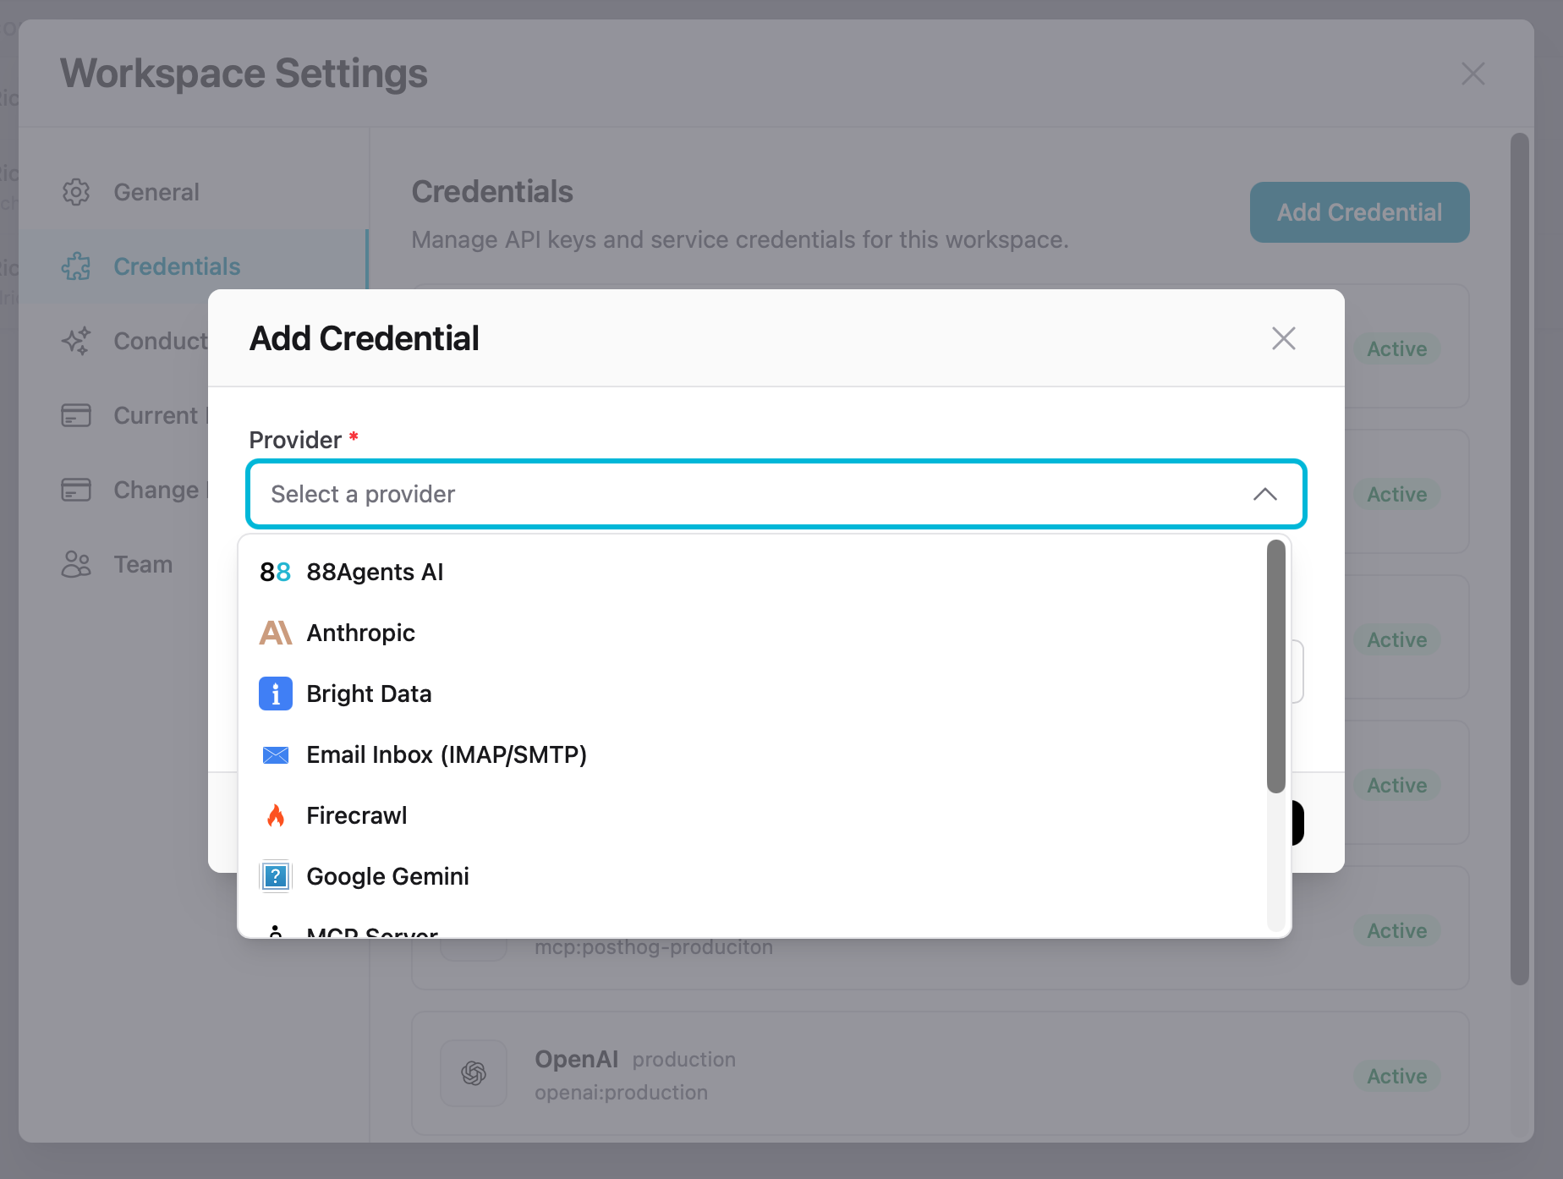Open the Team section in sidebar
1563x1179 pixels.
pyautogui.click(x=143, y=564)
